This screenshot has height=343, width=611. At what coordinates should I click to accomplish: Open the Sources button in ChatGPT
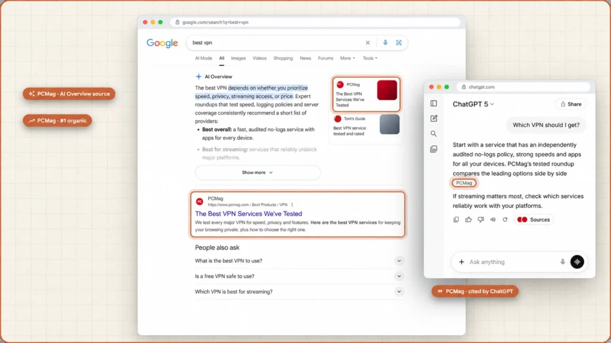tap(533, 220)
